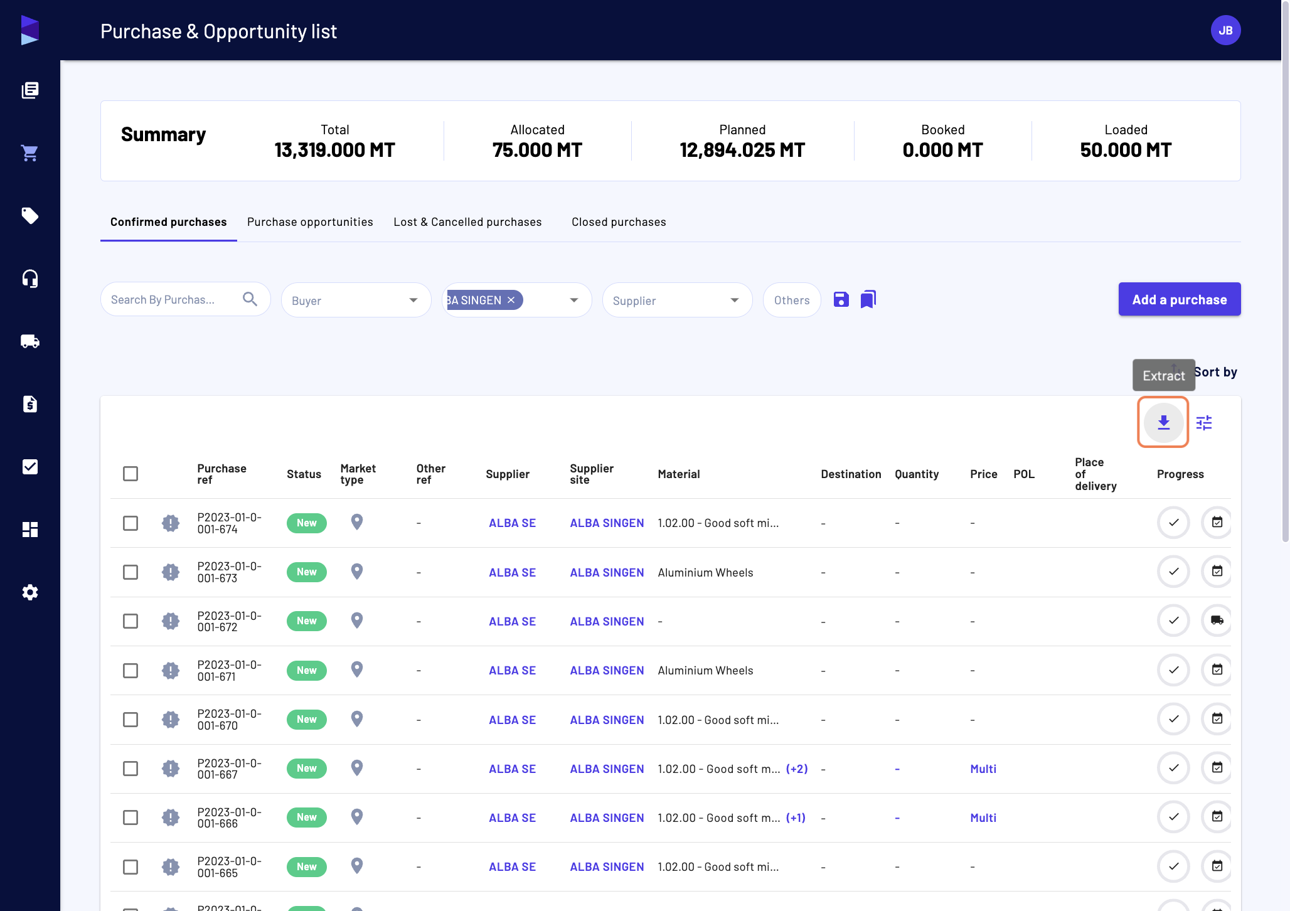Click the map pin for P2023-01-0-001-673
Viewport: 1290px width, 911px height.
356,572
